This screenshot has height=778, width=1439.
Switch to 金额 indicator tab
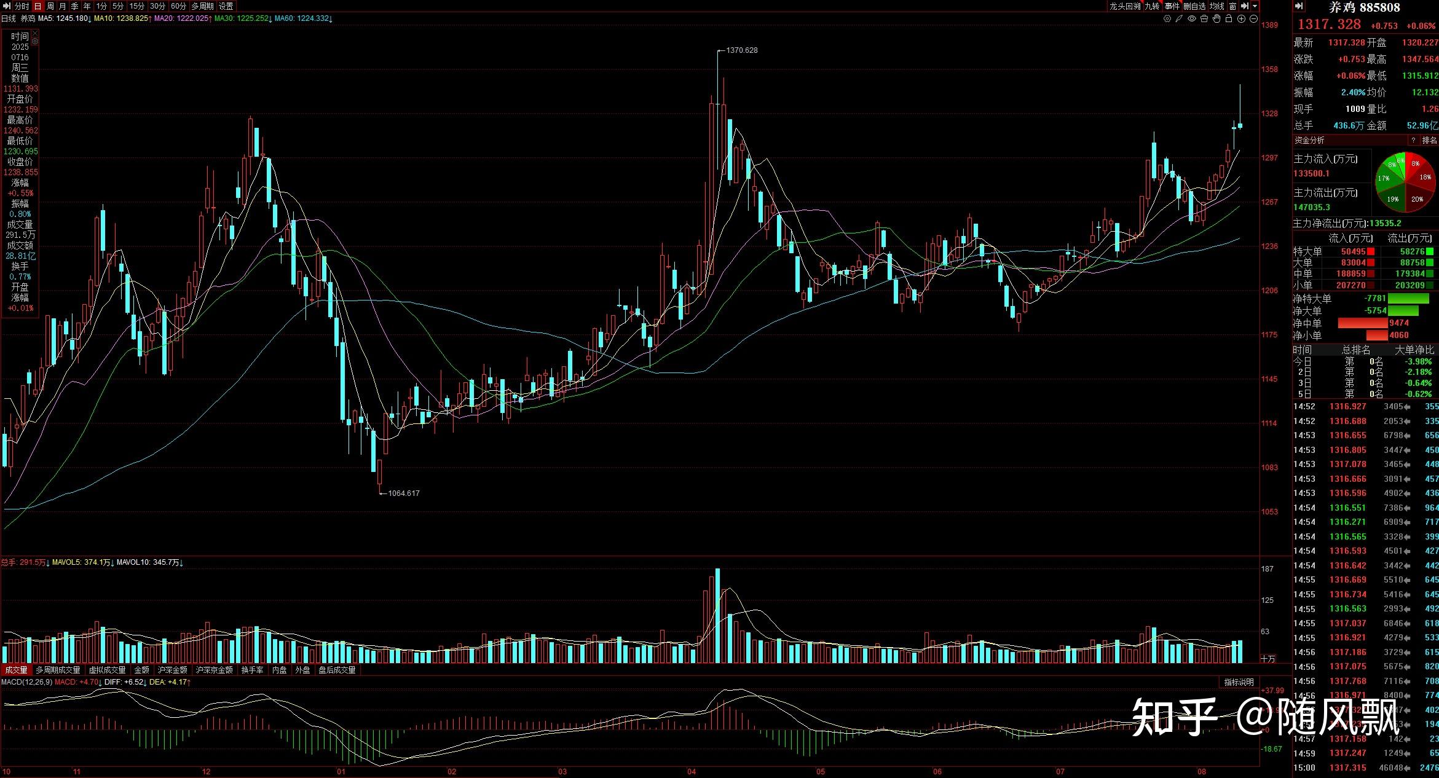point(141,670)
